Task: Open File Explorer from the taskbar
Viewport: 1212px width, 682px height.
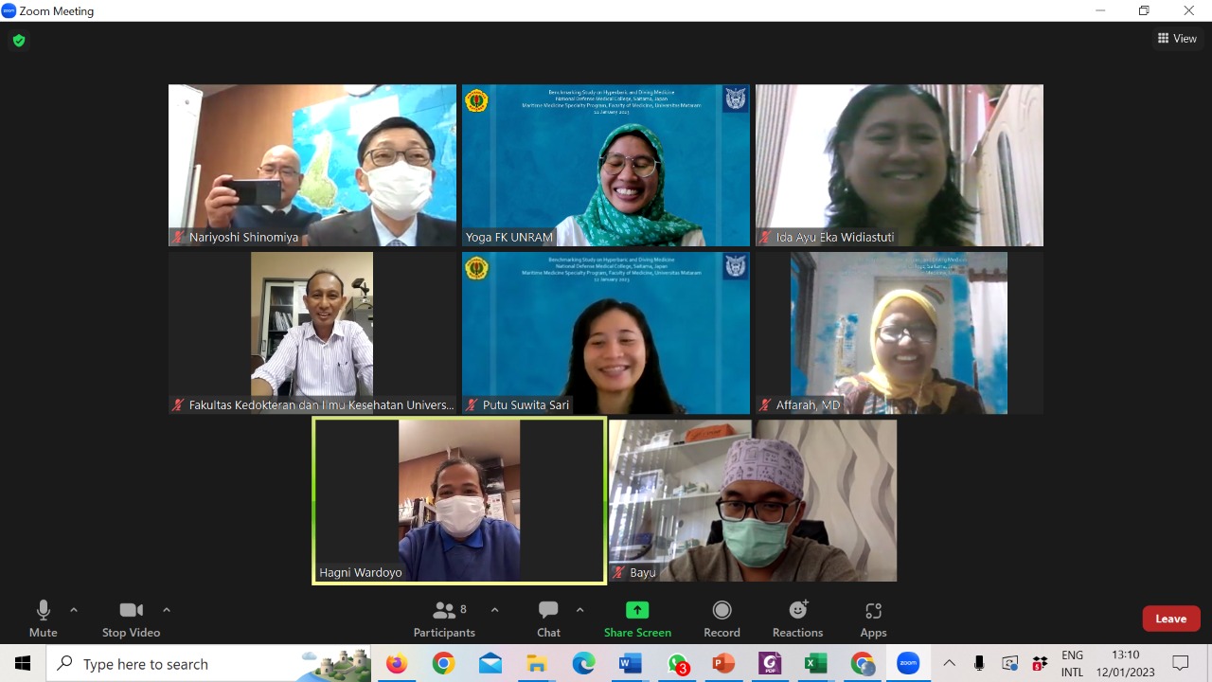Action: click(x=537, y=663)
